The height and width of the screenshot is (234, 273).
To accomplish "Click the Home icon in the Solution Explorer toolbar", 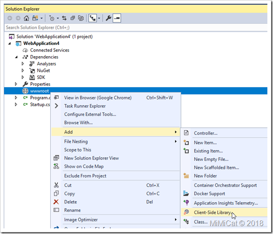I will click(26, 18).
